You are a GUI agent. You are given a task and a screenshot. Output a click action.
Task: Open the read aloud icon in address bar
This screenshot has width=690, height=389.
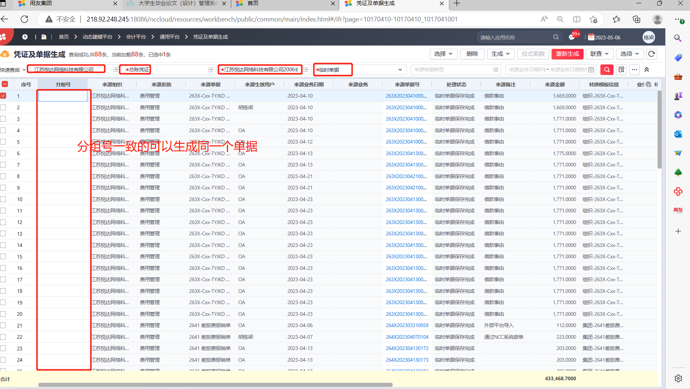pyautogui.click(x=544, y=19)
